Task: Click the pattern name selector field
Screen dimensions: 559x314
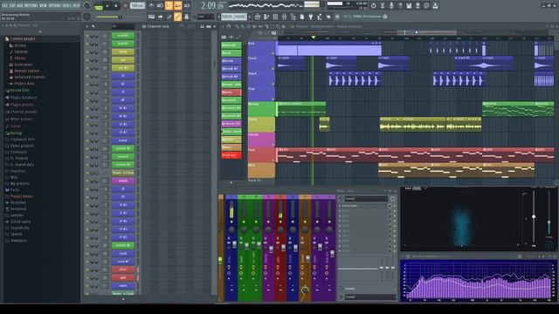Action: click(234, 17)
